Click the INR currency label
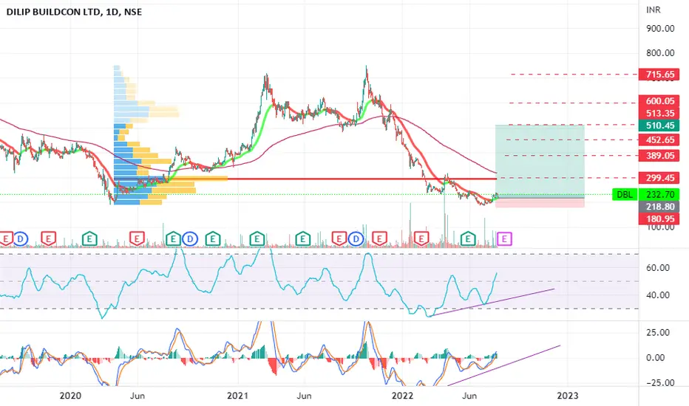This screenshot has height=406, width=689. click(x=653, y=10)
